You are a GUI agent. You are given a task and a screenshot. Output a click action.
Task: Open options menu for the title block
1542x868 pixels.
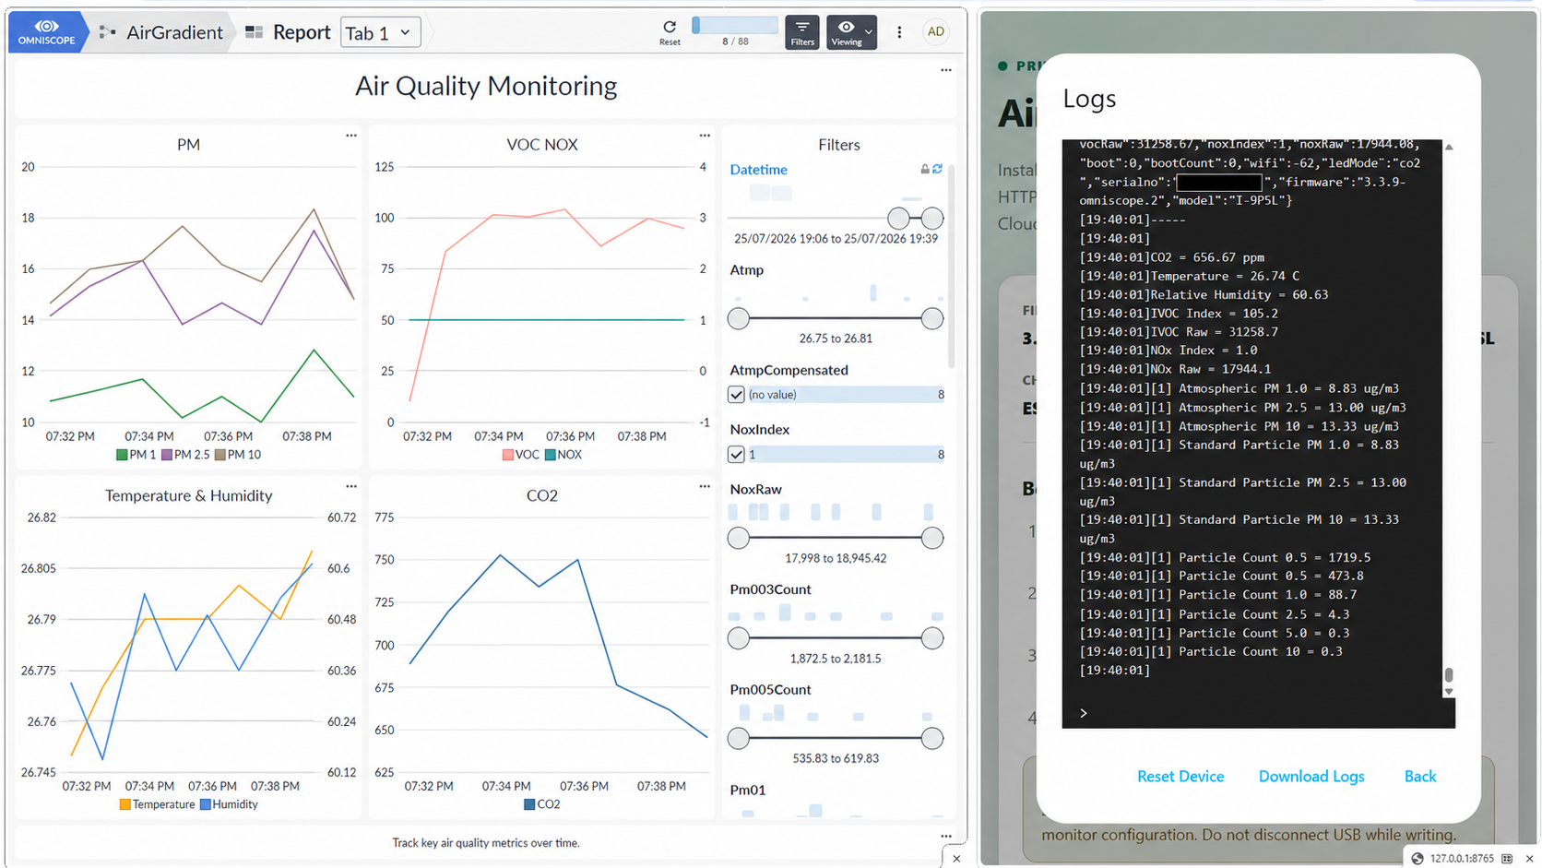945,70
